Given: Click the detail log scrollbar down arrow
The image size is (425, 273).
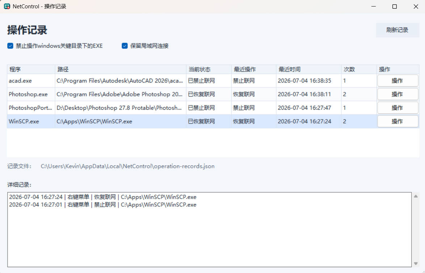Looking at the screenshot, I should coord(416,264).
